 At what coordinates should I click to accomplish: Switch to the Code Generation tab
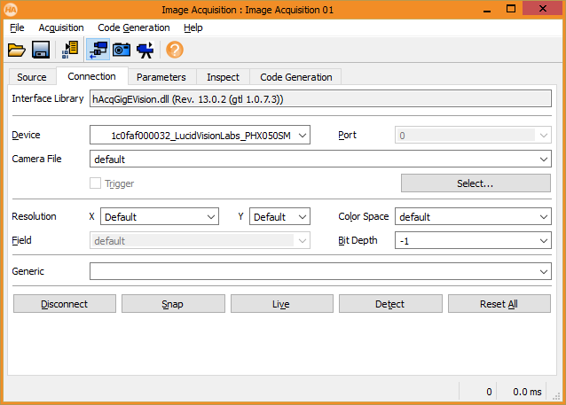(x=296, y=77)
